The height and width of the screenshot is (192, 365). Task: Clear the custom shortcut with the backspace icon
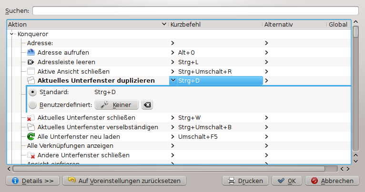tap(147, 105)
